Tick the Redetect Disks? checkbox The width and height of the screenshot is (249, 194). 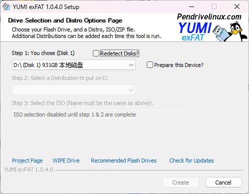click(x=96, y=53)
